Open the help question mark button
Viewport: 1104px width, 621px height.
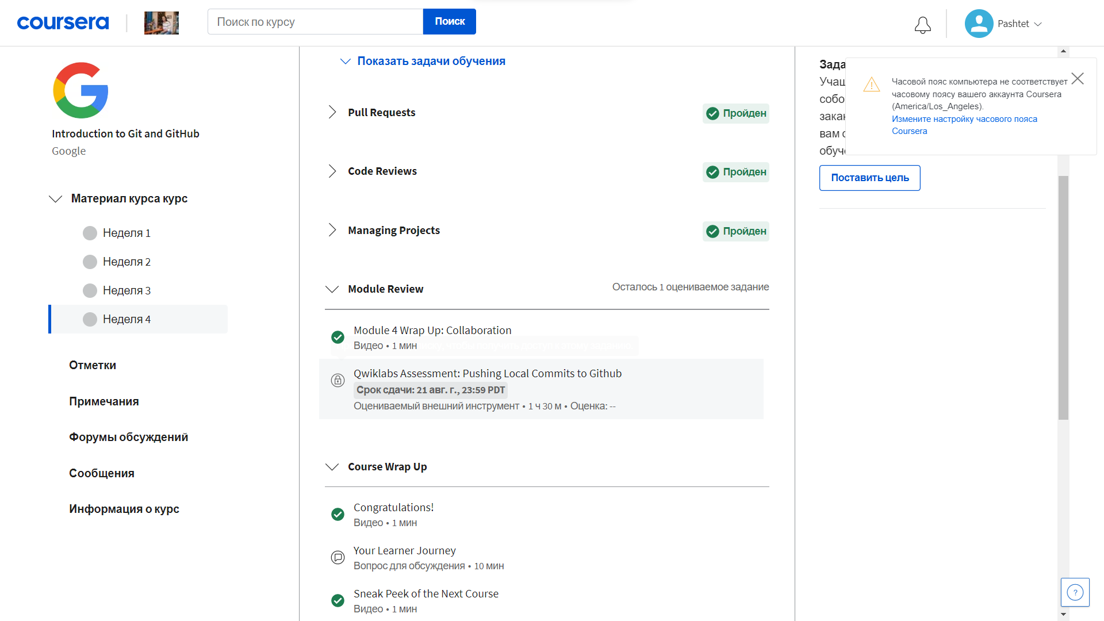1075,592
